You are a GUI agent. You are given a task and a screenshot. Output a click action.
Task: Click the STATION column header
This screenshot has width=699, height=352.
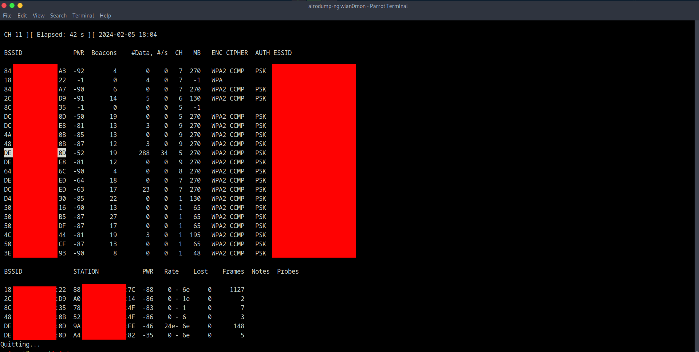86,271
